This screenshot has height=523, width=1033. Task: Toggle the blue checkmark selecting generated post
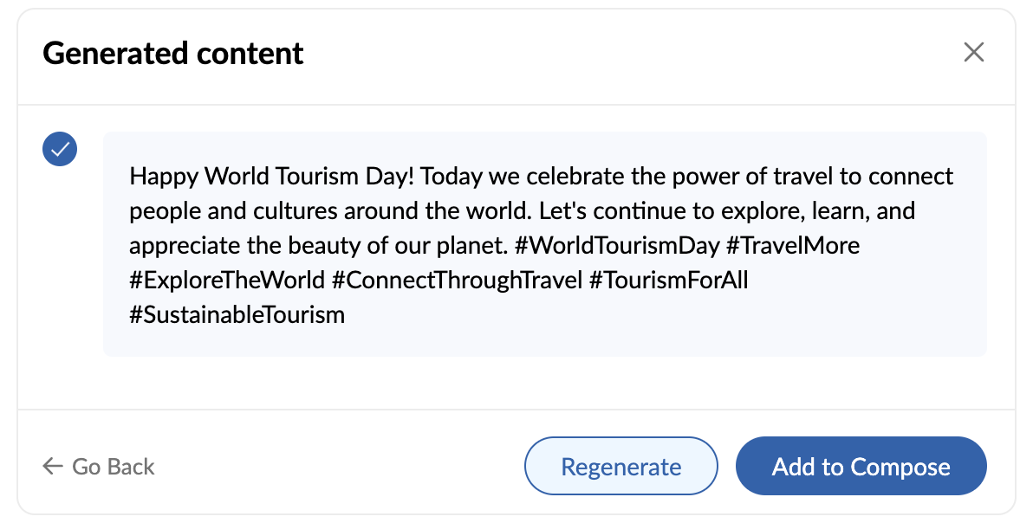tap(60, 150)
